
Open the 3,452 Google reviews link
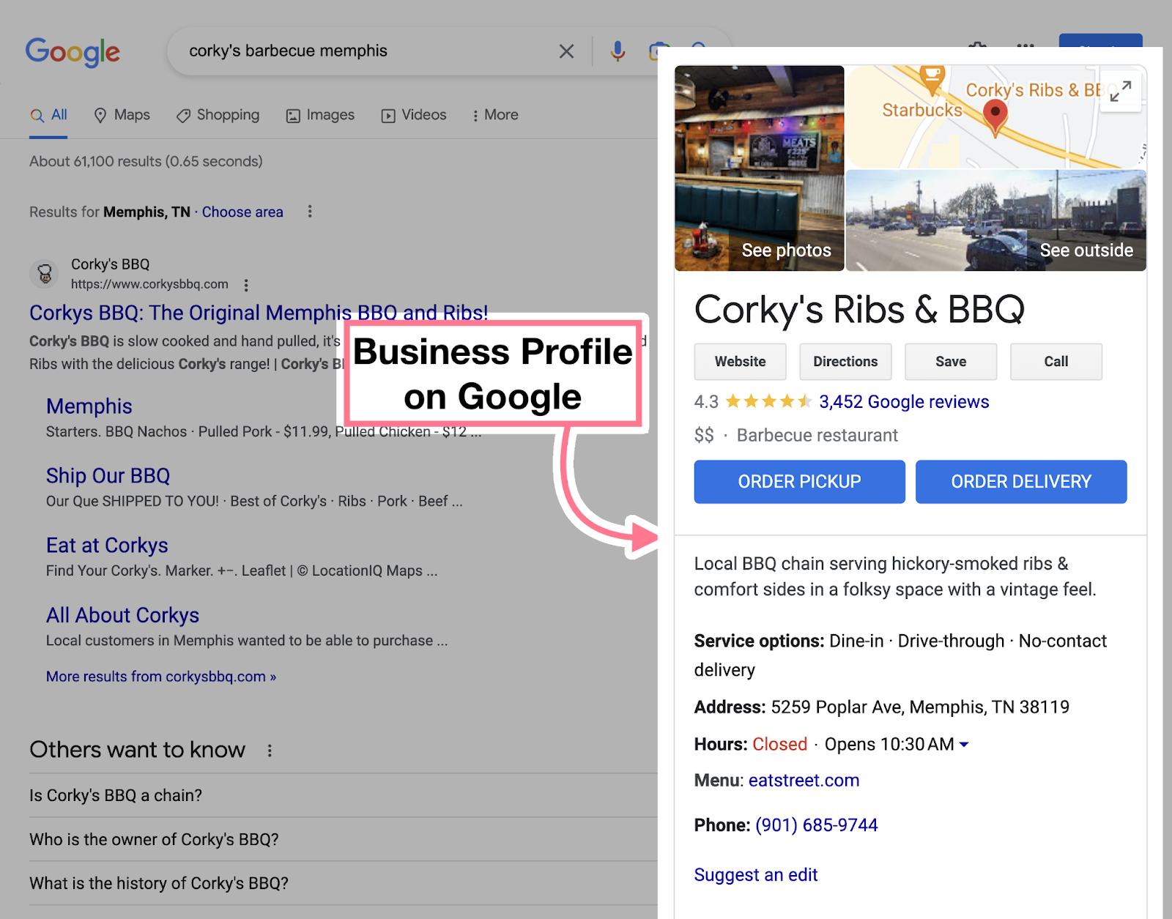[904, 402]
